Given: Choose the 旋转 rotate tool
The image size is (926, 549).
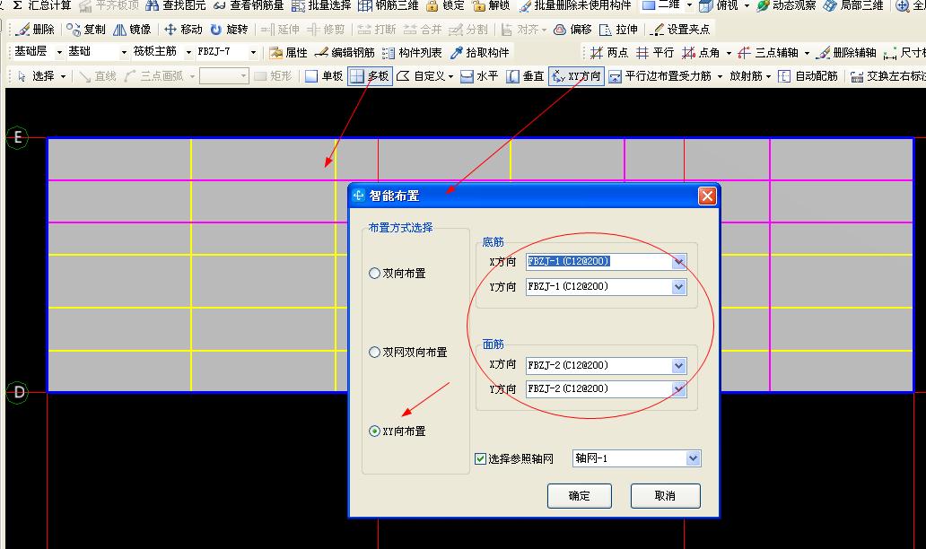Looking at the screenshot, I should point(229,29).
